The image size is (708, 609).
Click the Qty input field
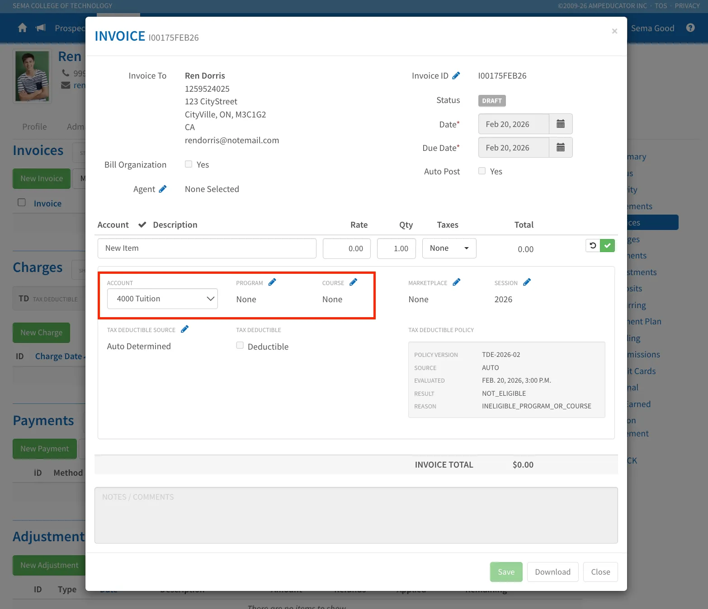click(x=396, y=248)
